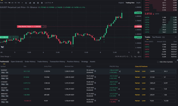Viewport: 178px width, 106px height.
Task: Close AVAXUSDT position with Limit
Action: tap(144, 77)
